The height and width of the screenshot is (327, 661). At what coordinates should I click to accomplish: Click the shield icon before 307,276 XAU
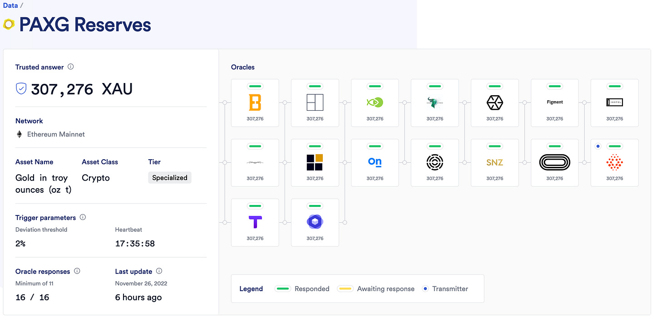click(x=21, y=89)
